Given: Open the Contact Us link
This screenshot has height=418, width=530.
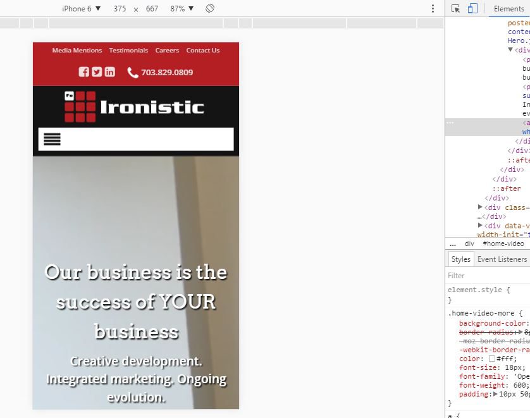Looking at the screenshot, I should 203,51.
